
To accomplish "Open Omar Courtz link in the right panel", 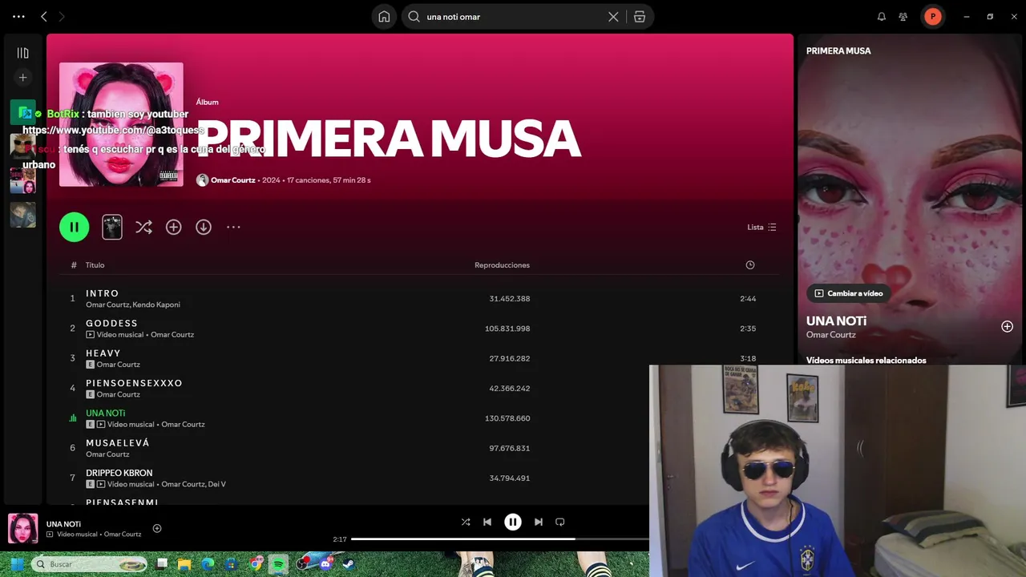I will 830,335.
